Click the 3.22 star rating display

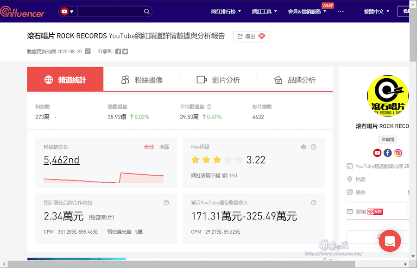point(228,160)
